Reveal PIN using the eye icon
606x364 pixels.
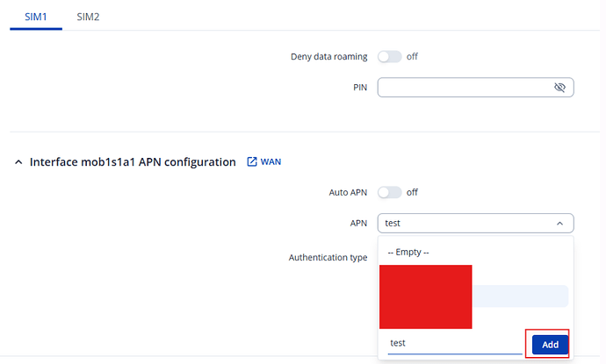559,88
